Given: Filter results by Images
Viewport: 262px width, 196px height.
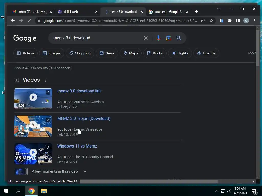Looking at the screenshot, I should [x=52, y=53].
